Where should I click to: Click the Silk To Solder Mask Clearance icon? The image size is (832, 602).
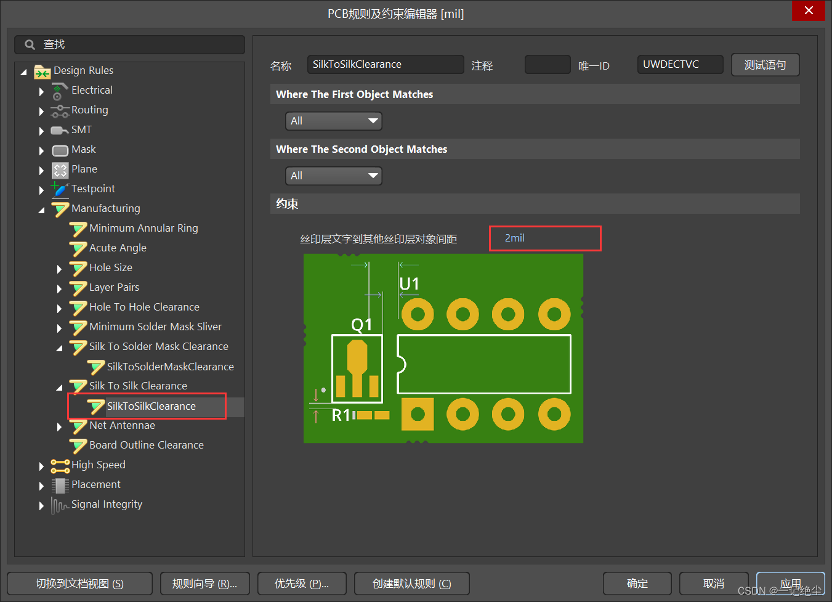78,348
